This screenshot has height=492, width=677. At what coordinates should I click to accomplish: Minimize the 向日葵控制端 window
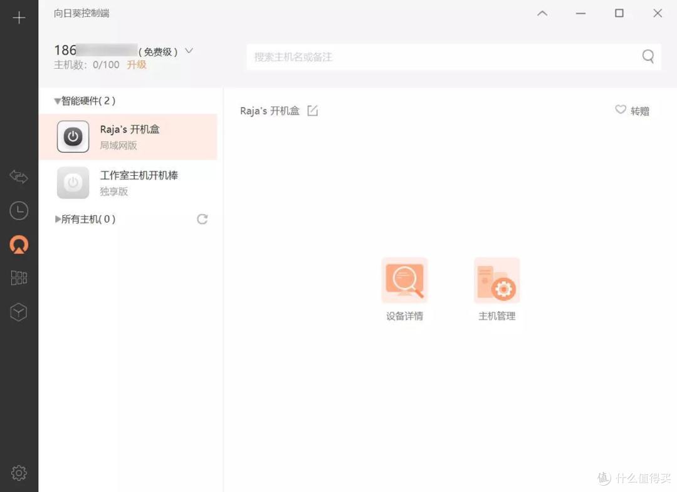[580, 13]
